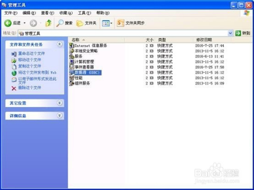Click the rename file task icon
Image resolution: width=254 pixels, height=190 pixels.
tap(14, 54)
